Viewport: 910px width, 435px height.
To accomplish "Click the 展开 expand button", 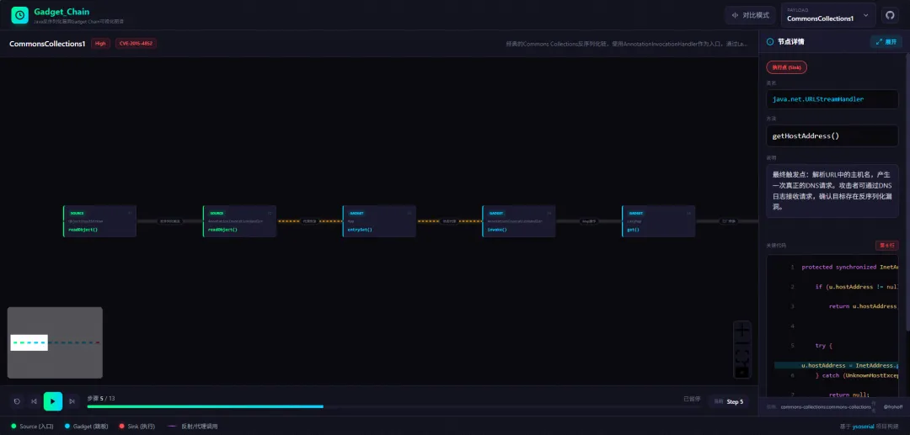I will (886, 42).
